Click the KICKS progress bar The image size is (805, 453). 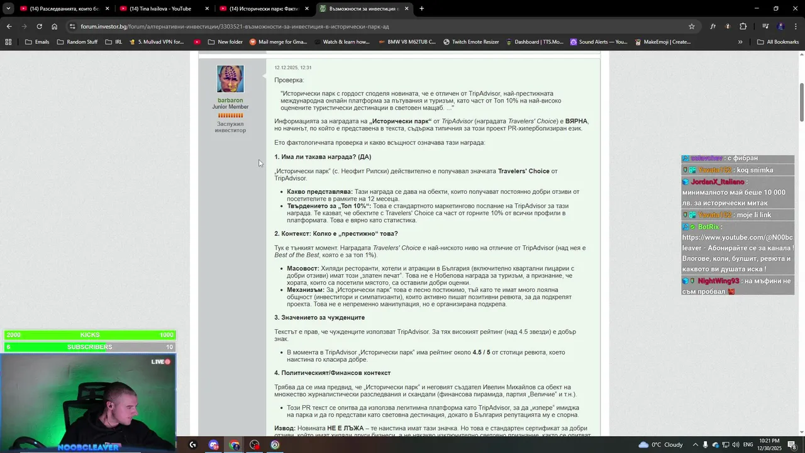[x=89, y=335]
